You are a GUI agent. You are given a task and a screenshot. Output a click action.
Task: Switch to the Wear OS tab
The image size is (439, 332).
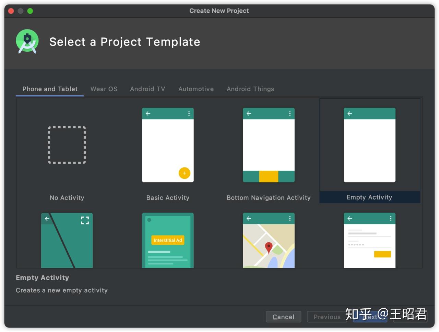point(104,89)
